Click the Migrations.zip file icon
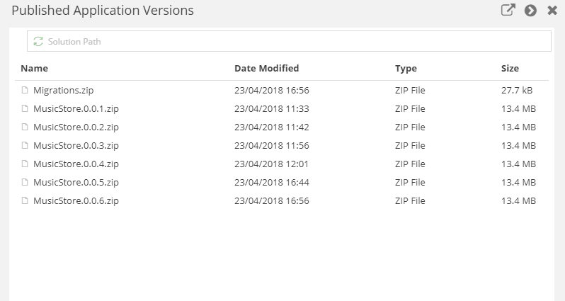 25,91
